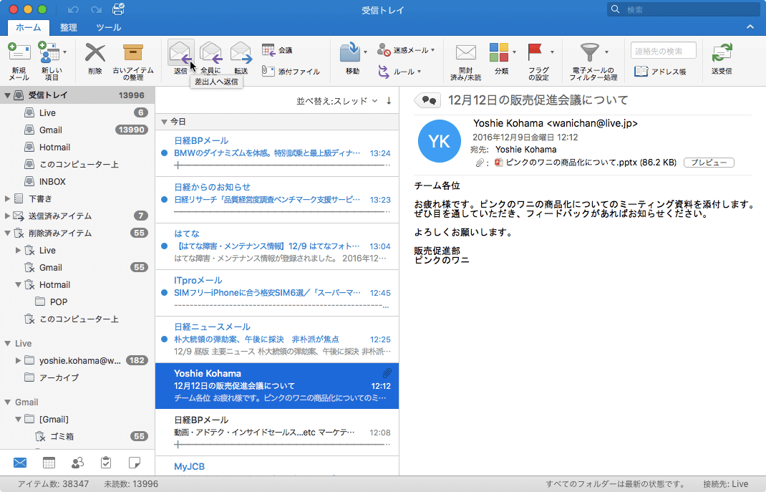Select the ゴミ箱 folder
This screenshot has width=766, height=492.
(x=77, y=436)
